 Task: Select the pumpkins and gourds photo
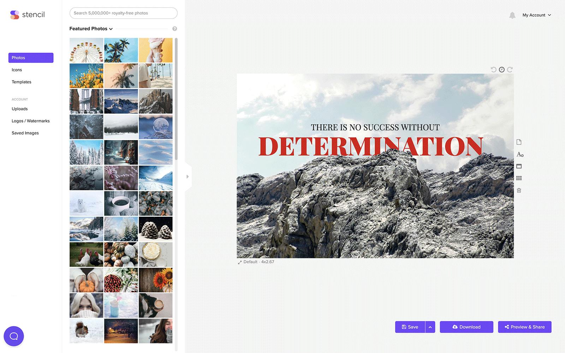pyautogui.click(x=121, y=255)
